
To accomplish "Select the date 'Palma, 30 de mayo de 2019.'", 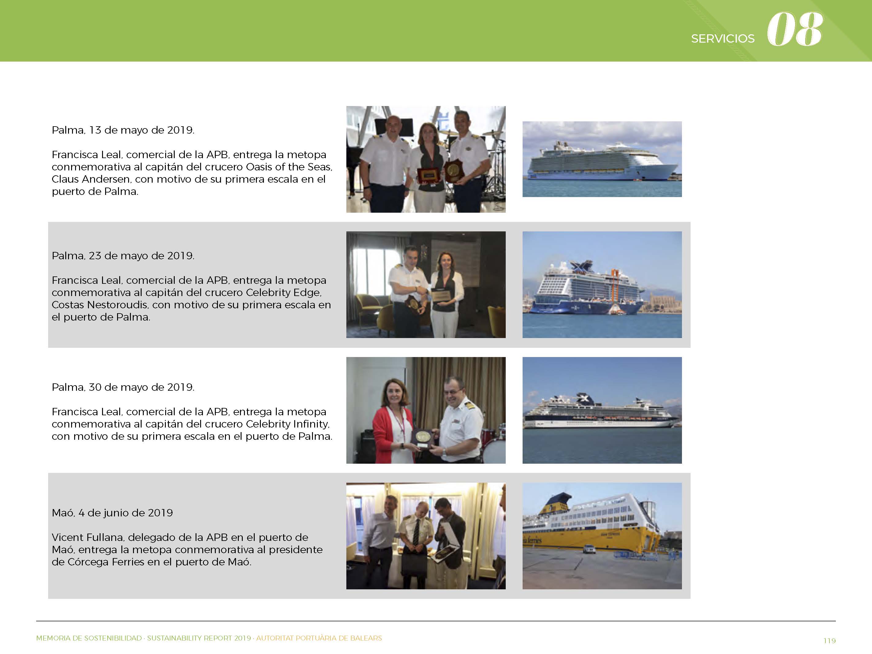I will click(x=123, y=387).
